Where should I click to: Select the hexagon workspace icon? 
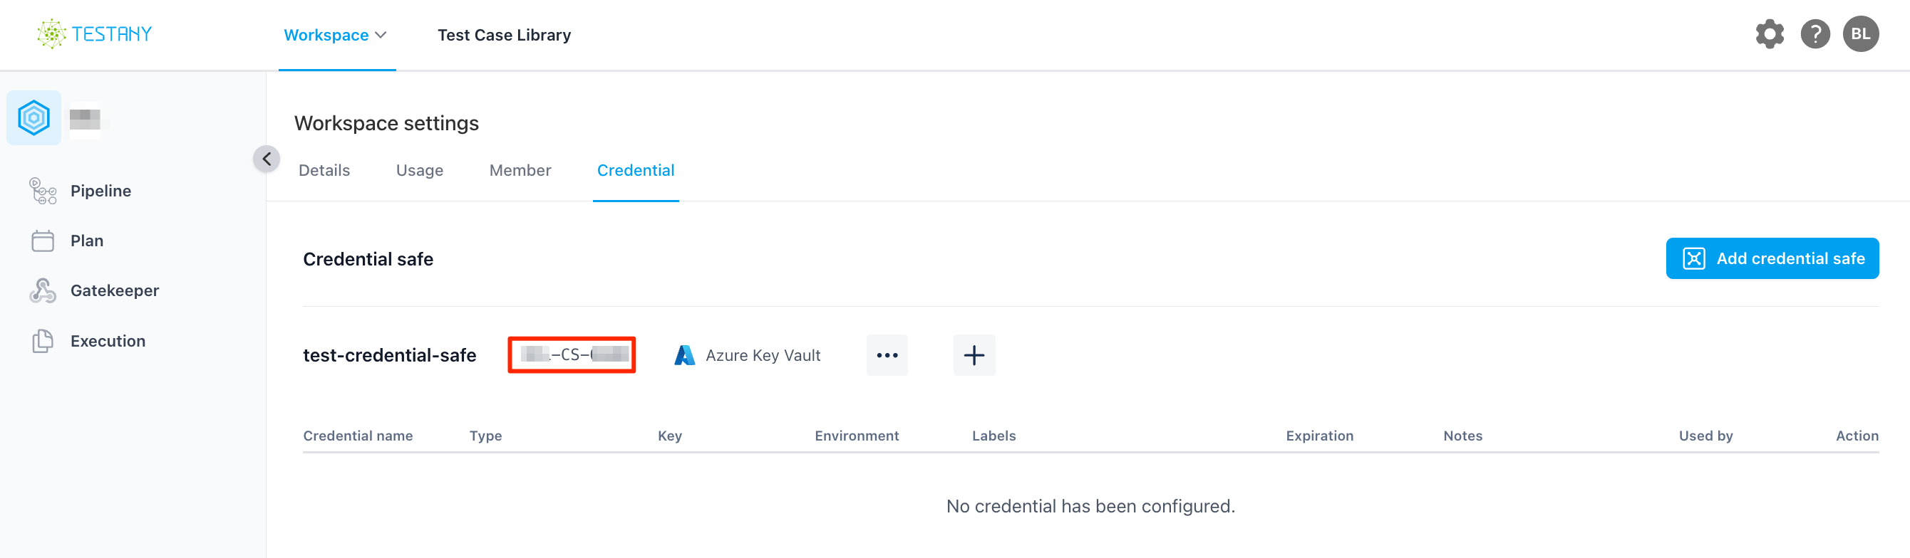click(x=34, y=117)
